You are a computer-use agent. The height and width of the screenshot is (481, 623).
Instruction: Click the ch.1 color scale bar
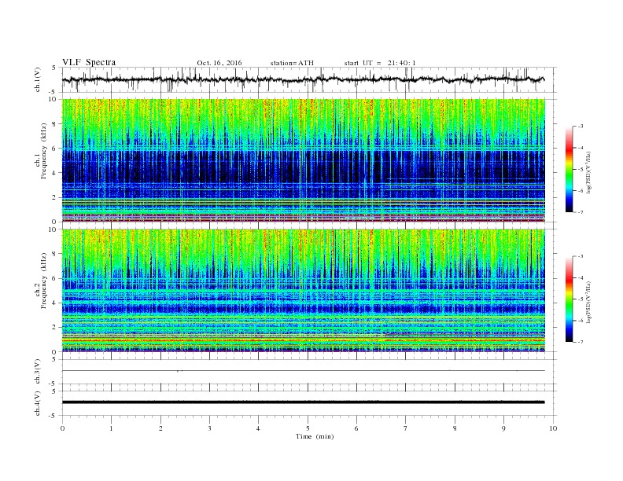click(x=569, y=169)
